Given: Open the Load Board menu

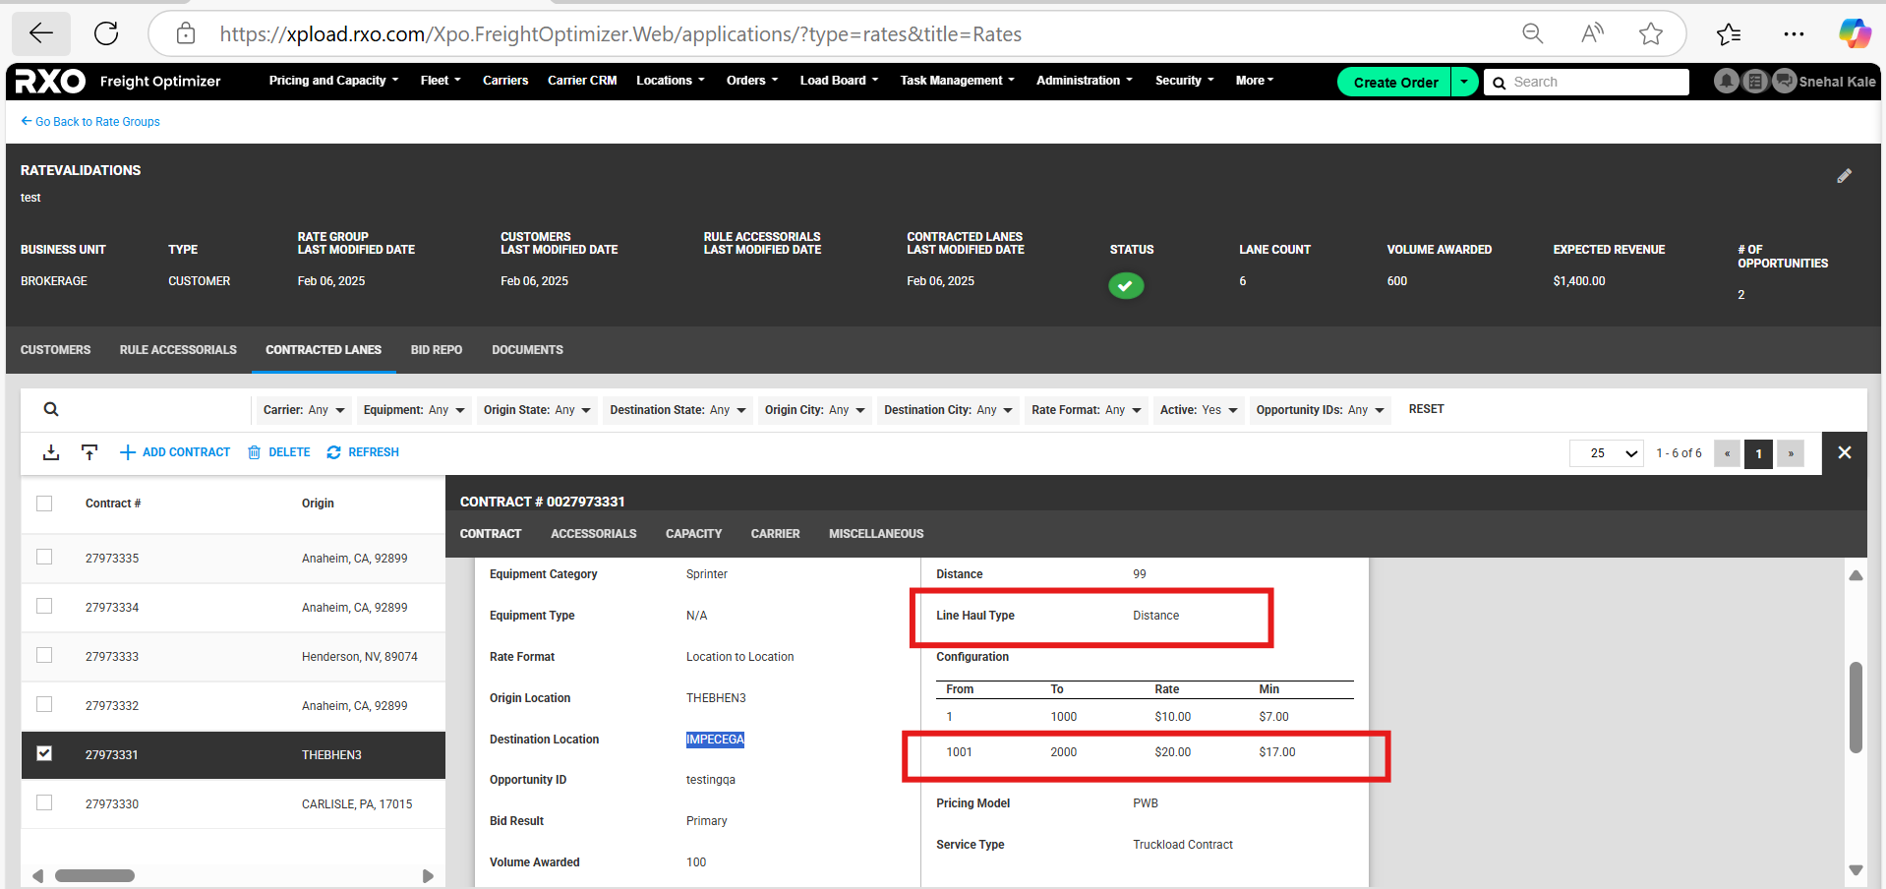Looking at the screenshot, I should pyautogui.click(x=839, y=81).
